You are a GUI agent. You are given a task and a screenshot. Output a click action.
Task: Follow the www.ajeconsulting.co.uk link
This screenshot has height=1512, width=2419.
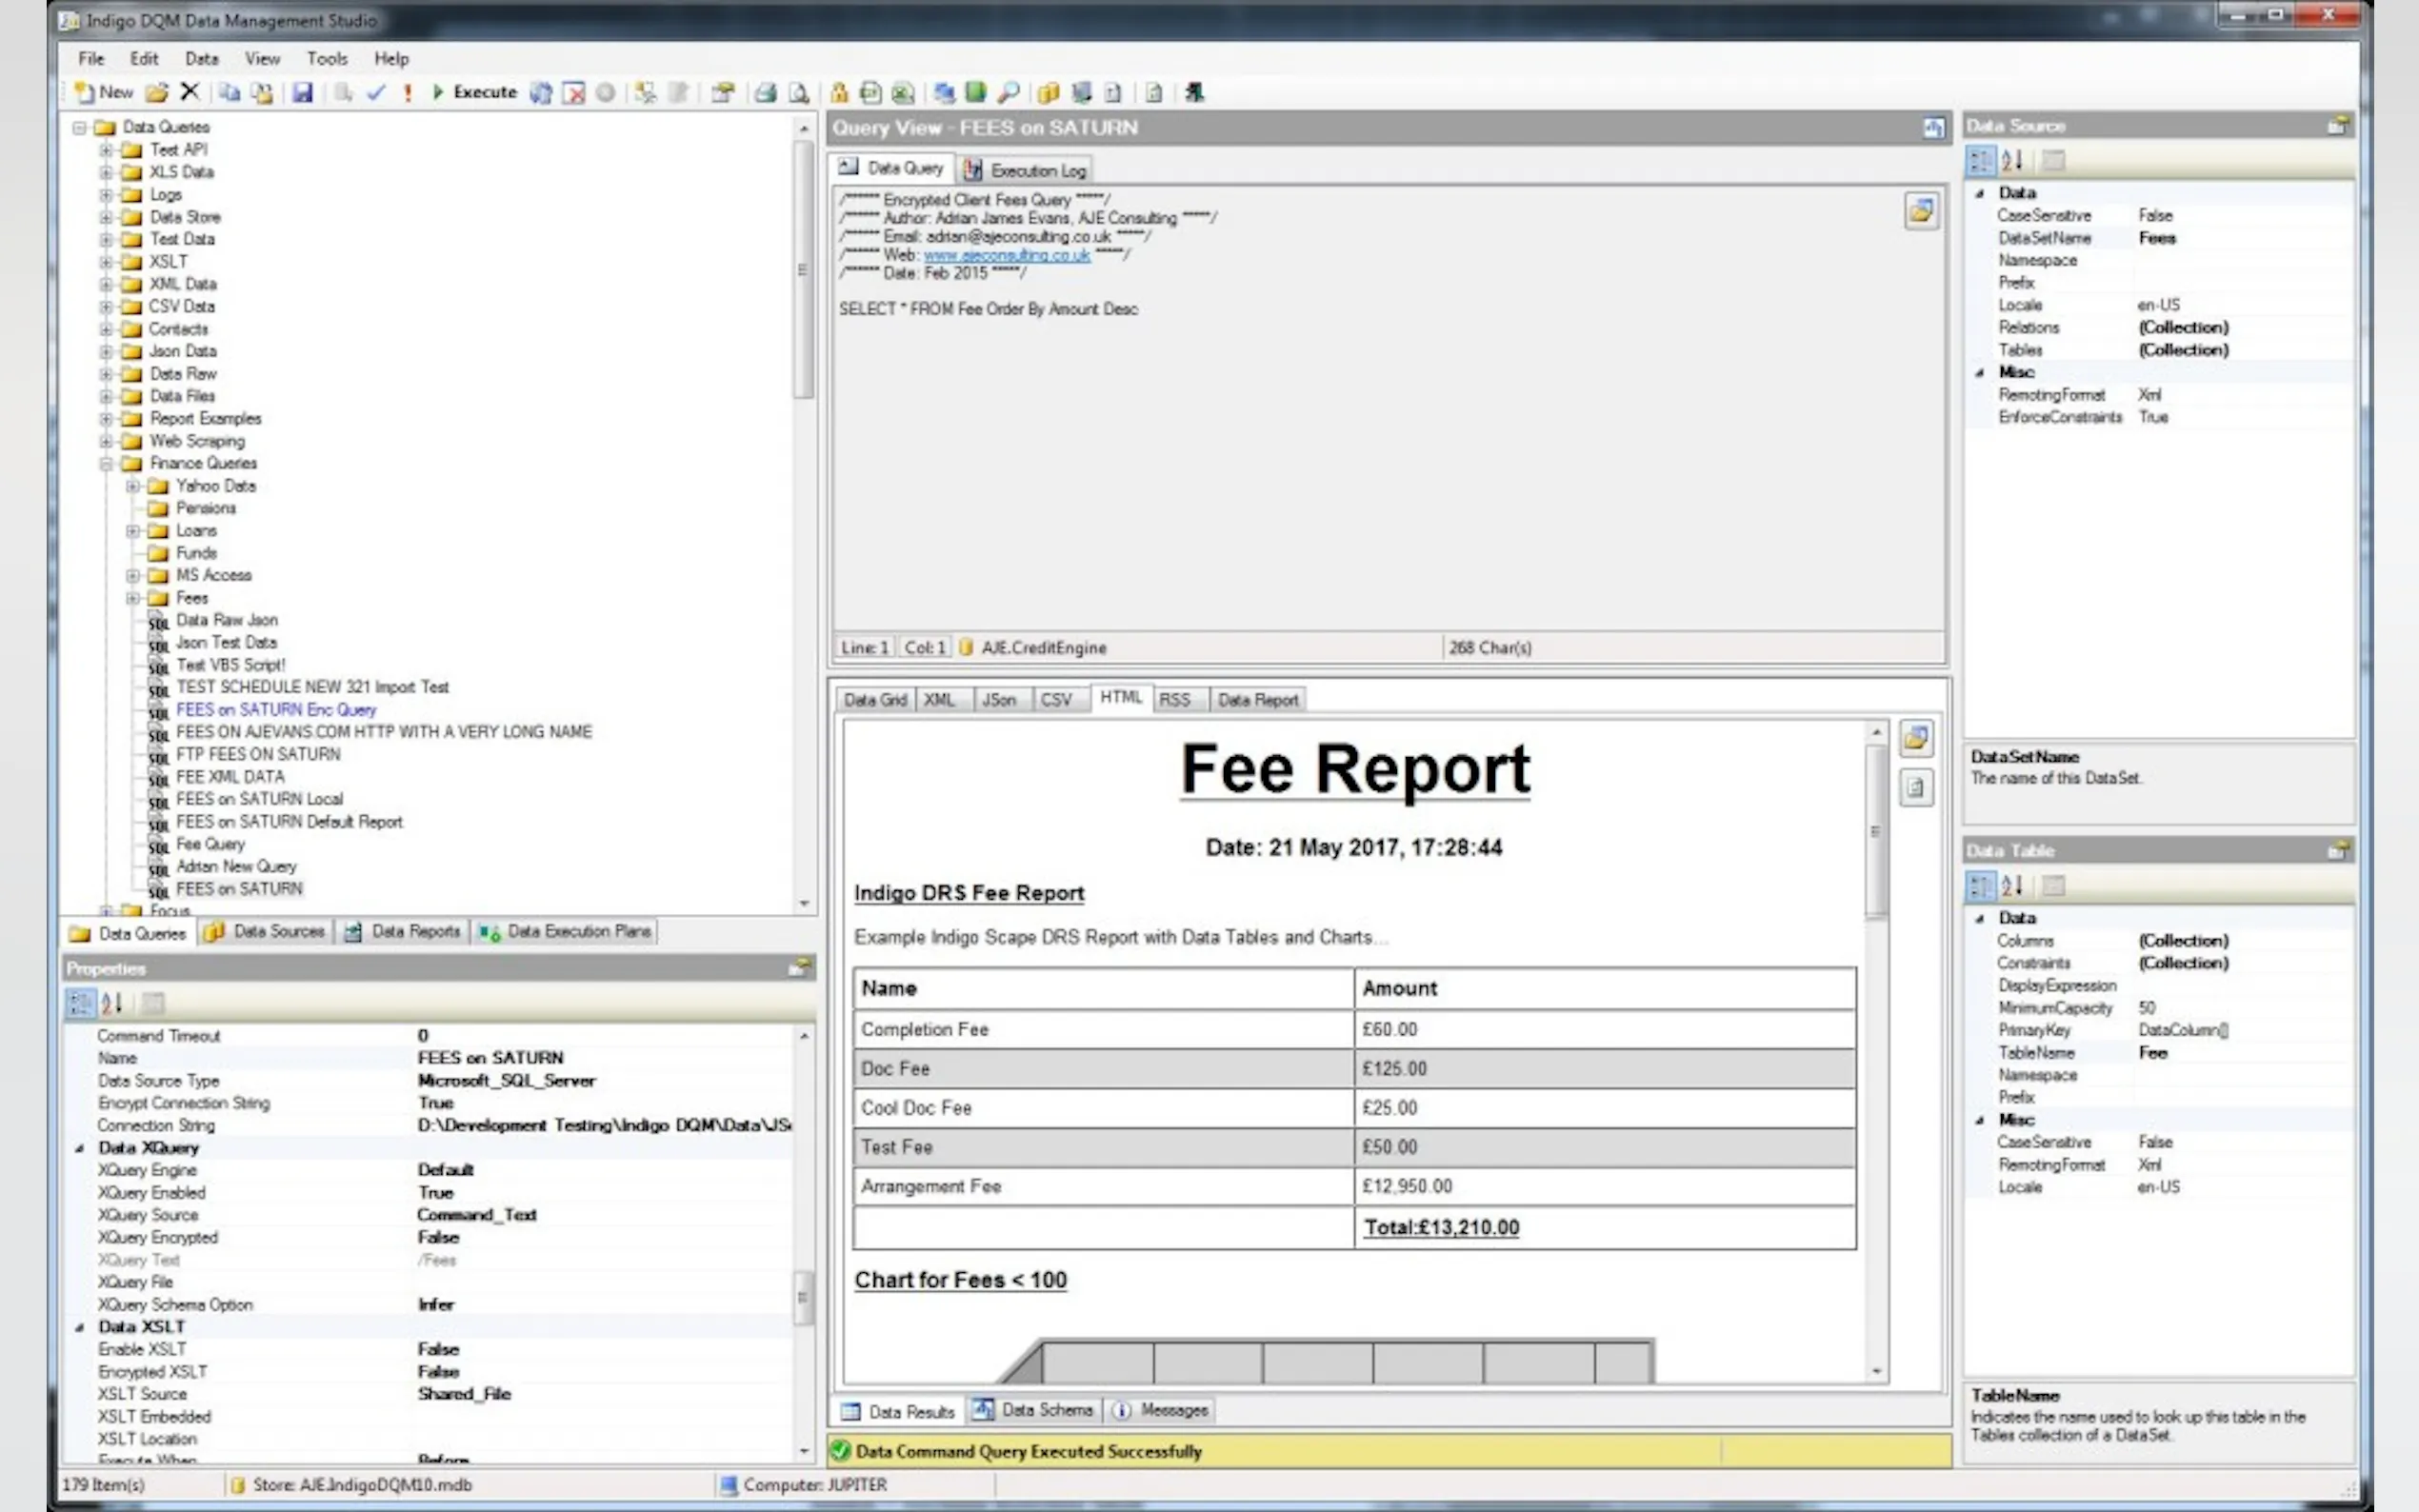tap(1006, 255)
